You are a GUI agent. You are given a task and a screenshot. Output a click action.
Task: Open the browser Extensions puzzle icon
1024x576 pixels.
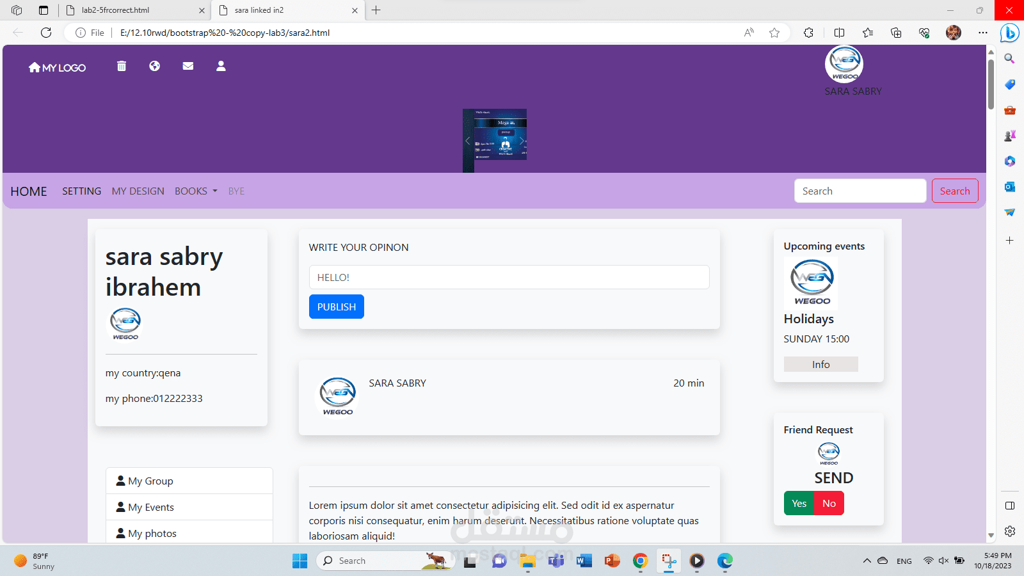[x=809, y=33]
